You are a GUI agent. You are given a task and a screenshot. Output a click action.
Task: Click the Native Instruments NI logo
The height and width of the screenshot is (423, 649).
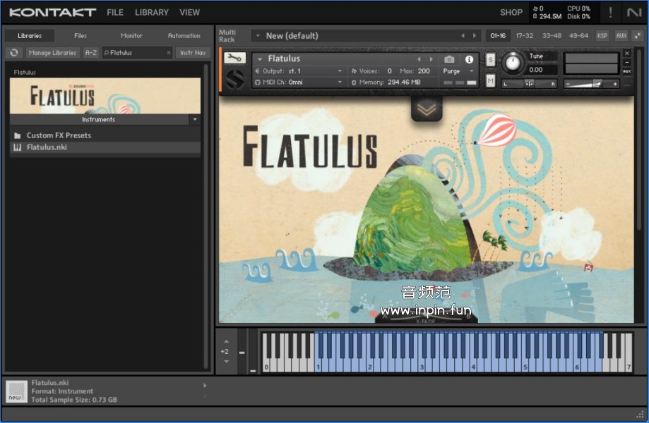[x=633, y=12]
